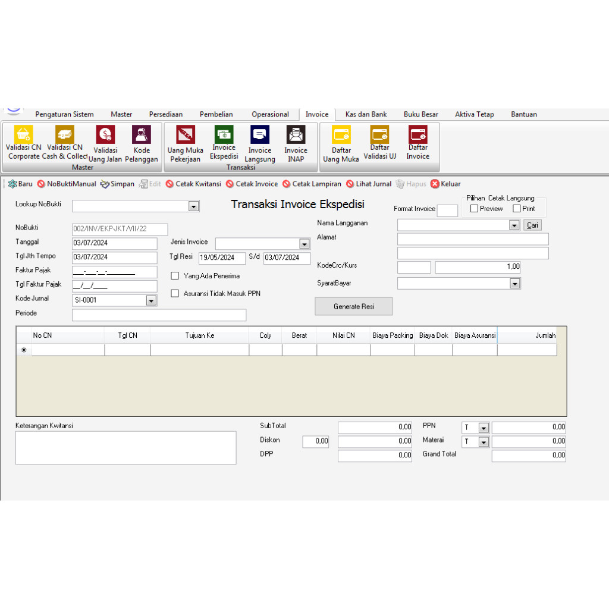Launch the Invoice INAP icon
609x609 pixels.
296,135
